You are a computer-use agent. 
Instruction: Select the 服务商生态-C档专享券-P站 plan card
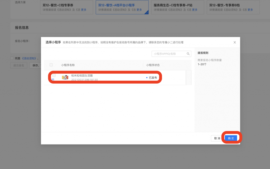tap(177, 7)
